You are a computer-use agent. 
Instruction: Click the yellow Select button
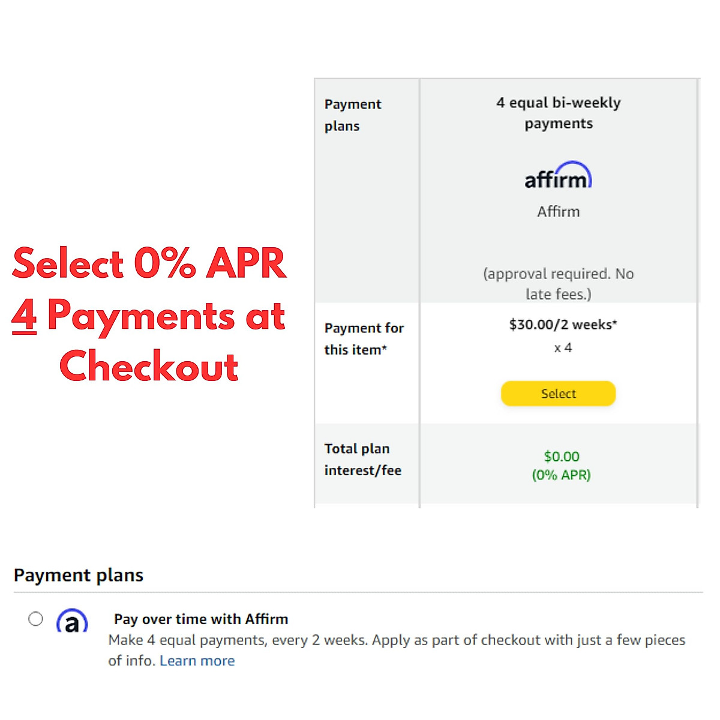click(558, 394)
